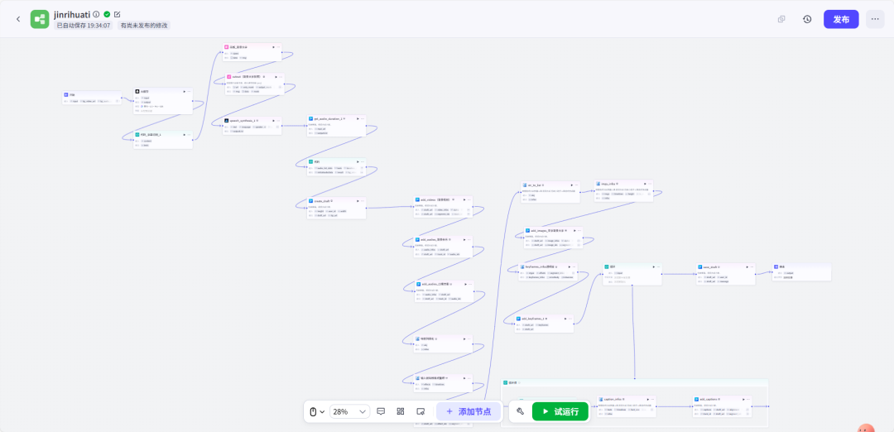Image resolution: width=894 pixels, height=432 pixels.
Task: Click the add_videos node icon
Action: 418,199
